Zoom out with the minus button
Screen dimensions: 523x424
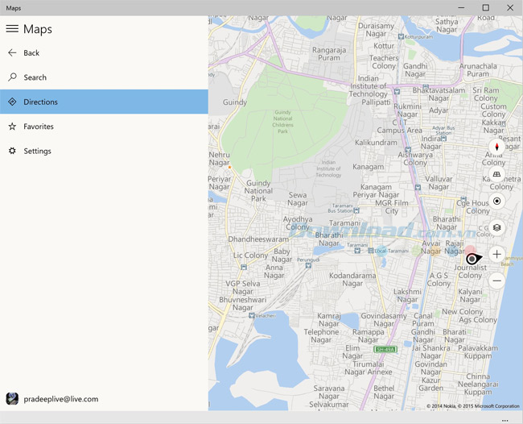(496, 281)
